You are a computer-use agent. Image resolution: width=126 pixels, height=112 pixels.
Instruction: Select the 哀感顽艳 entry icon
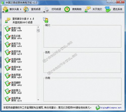(8, 60)
